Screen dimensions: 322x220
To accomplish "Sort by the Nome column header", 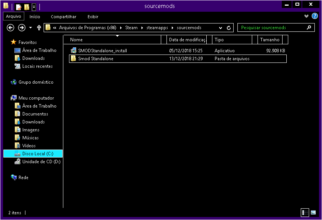I will 112,40.
